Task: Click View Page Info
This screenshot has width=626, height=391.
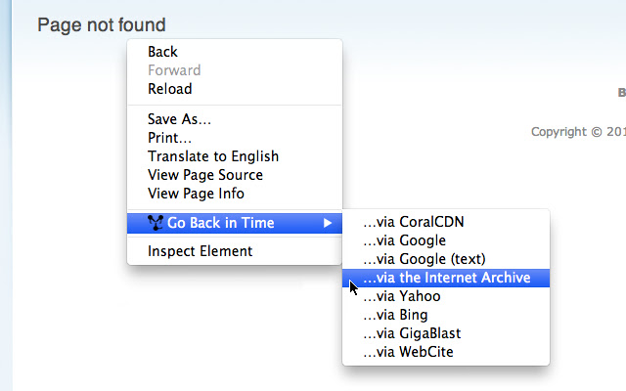Action: pos(196,194)
